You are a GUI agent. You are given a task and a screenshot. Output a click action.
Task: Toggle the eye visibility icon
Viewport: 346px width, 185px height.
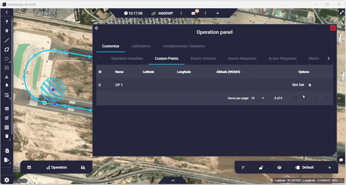(279, 167)
